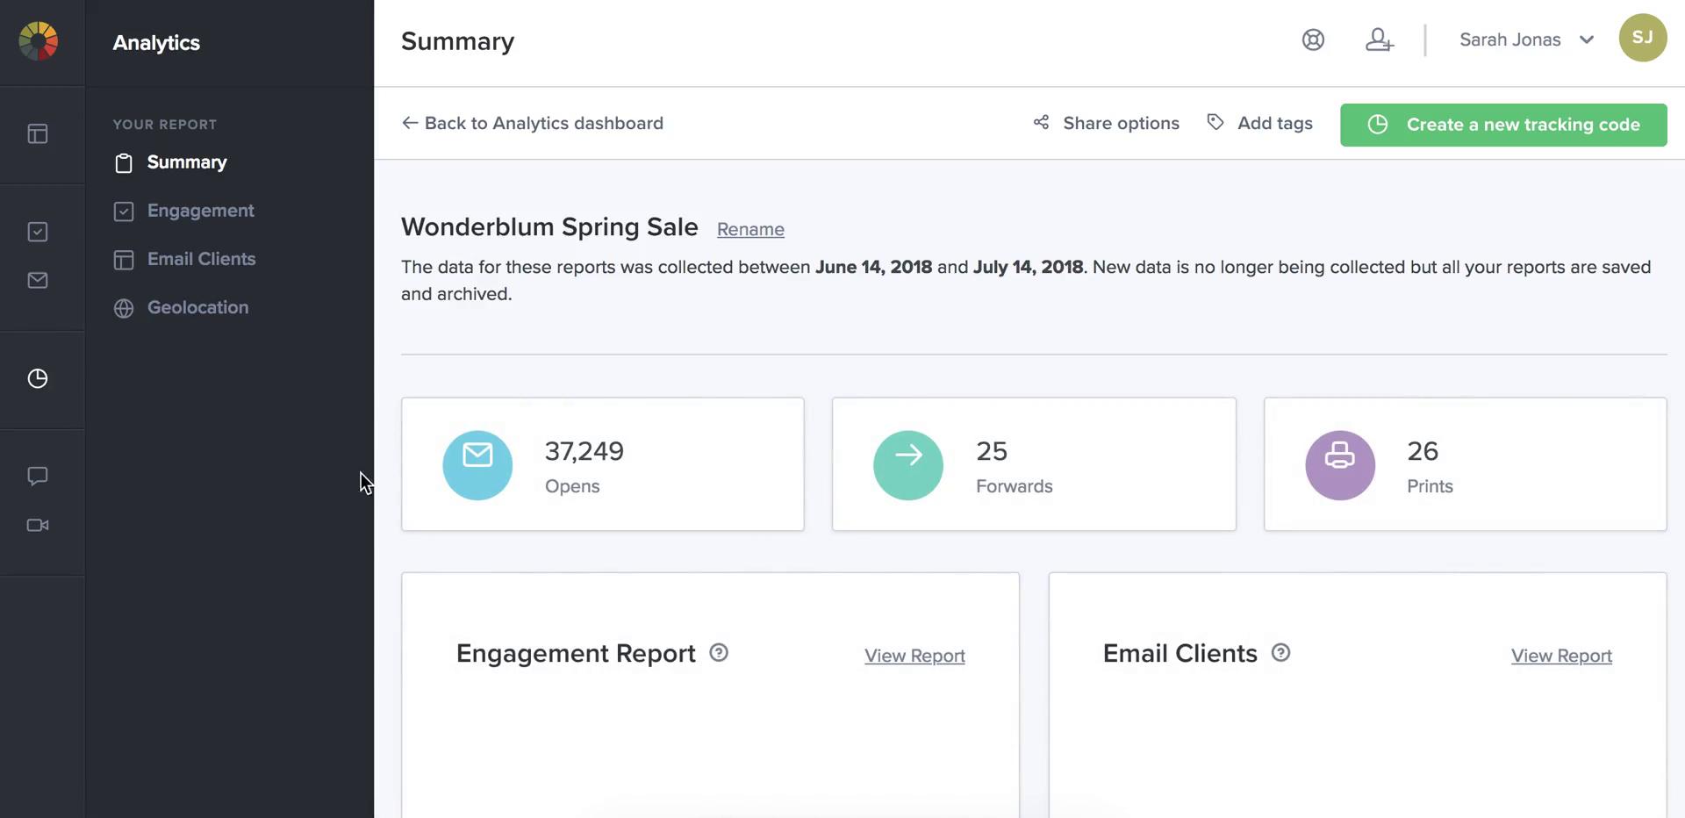This screenshot has width=1685, height=818.
Task: Select the surveys checkbox icon in sidebar
Action: pos(37,231)
